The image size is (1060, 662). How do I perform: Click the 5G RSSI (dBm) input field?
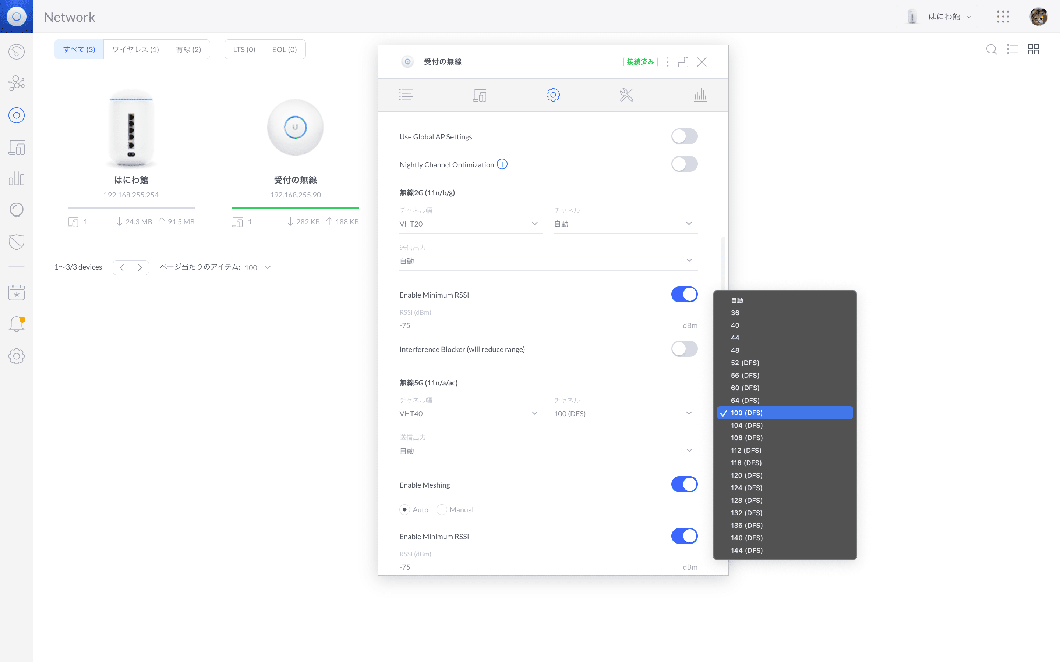548,567
